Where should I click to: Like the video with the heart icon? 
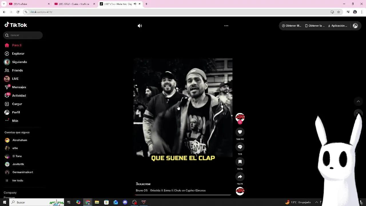tap(240, 132)
